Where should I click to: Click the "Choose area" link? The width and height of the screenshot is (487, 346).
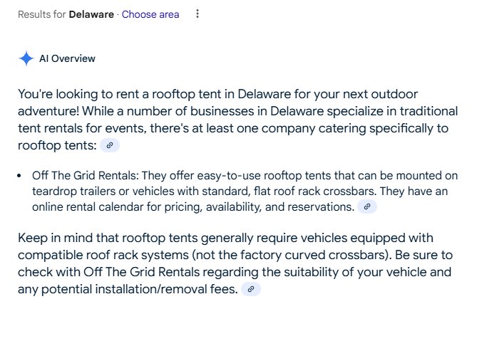tap(150, 14)
